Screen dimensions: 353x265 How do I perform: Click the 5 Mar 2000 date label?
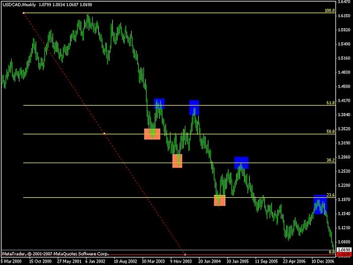pos(11,262)
